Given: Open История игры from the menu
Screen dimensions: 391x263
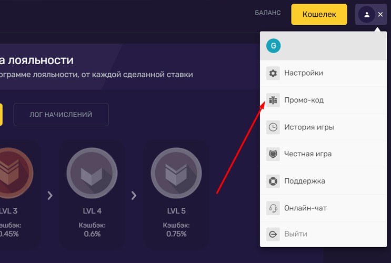Looking at the screenshot, I should (309, 127).
